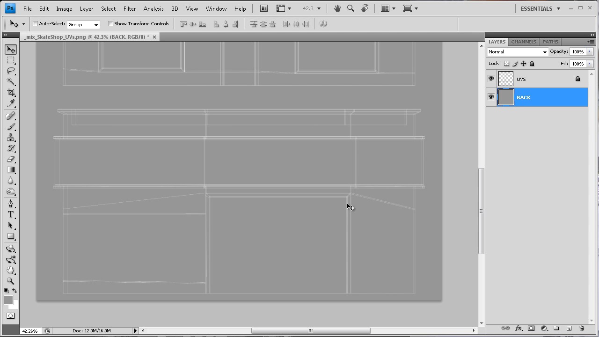Click the foreground color swatch
Screen dimensions: 599x337
point(8,300)
